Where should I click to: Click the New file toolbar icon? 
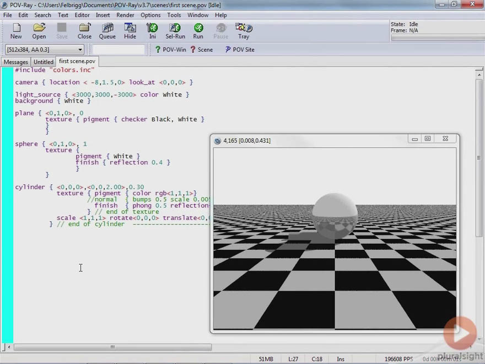pos(16,31)
